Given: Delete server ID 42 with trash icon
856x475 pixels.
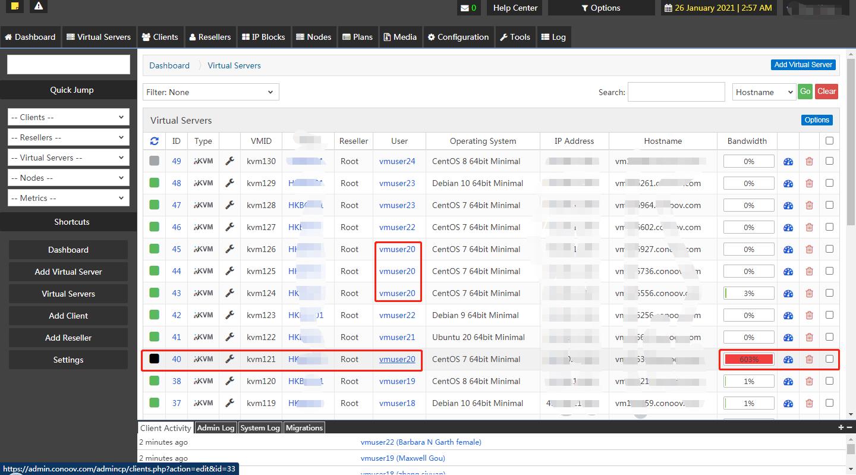Looking at the screenshot, I should point(809,315).
